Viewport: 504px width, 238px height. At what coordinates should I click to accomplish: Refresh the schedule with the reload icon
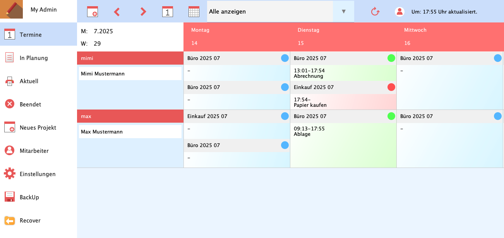375,12
